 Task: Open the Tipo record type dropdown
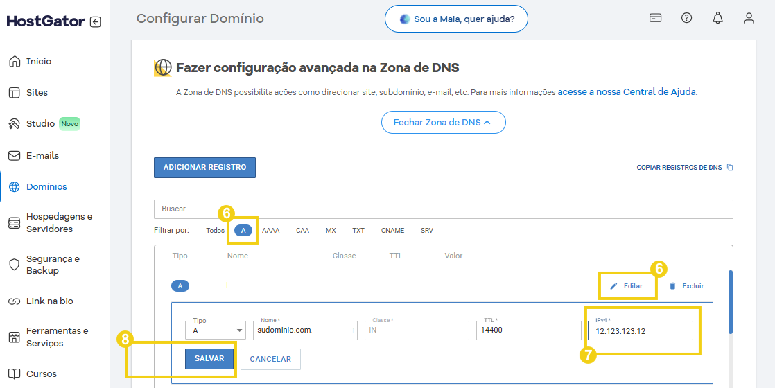216,330
